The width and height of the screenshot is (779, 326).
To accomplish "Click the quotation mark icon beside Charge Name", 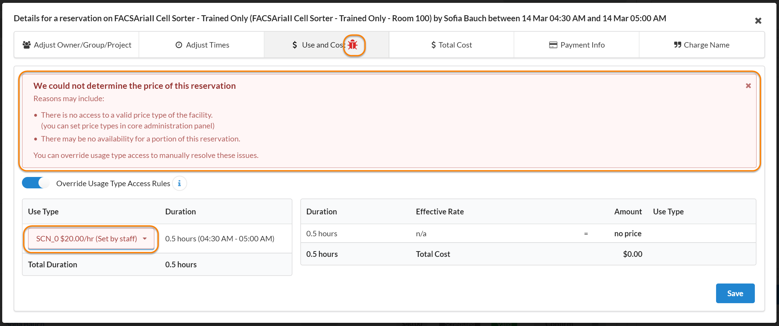I will click(x=677, y=45).
